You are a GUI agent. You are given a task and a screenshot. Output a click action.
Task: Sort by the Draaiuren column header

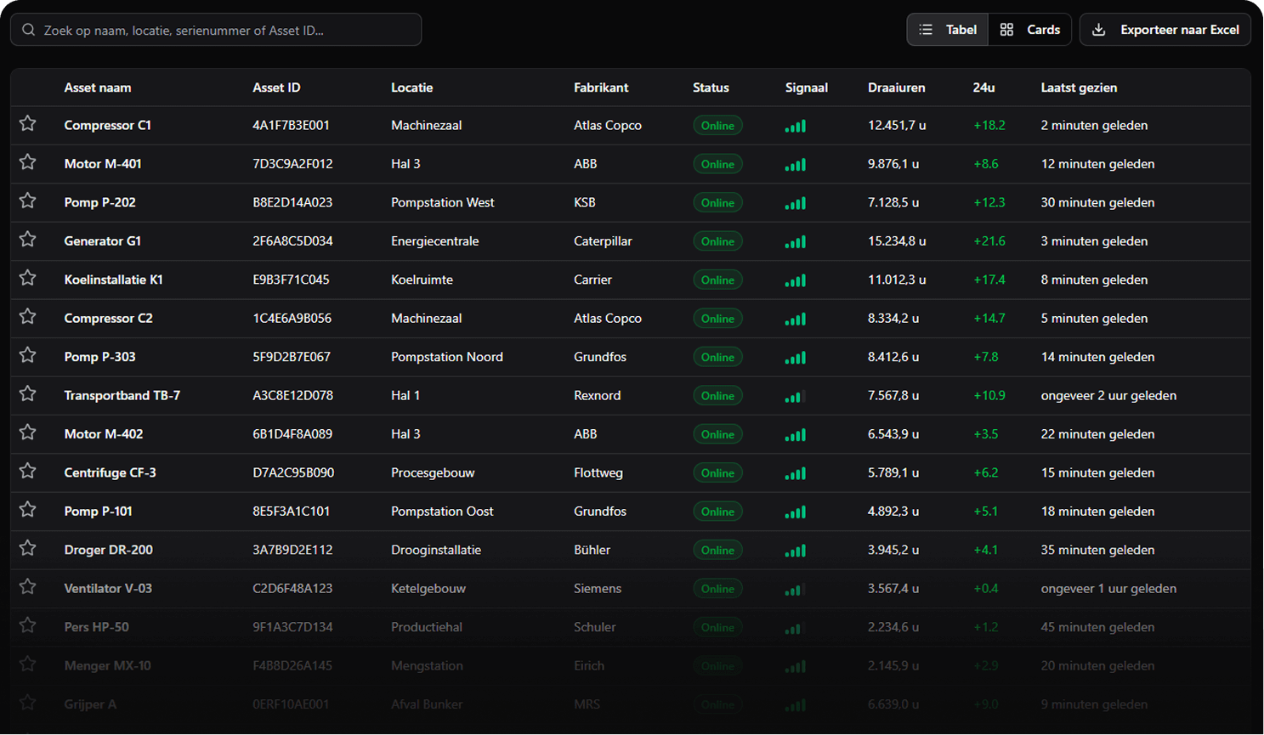point(896,88)
